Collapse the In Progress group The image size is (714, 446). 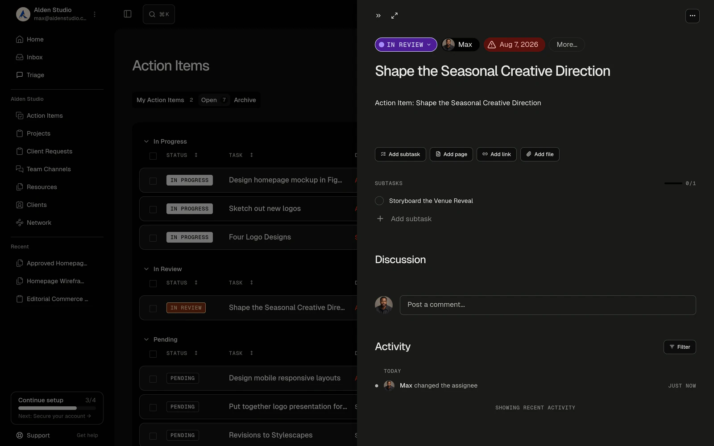[146, 141]
